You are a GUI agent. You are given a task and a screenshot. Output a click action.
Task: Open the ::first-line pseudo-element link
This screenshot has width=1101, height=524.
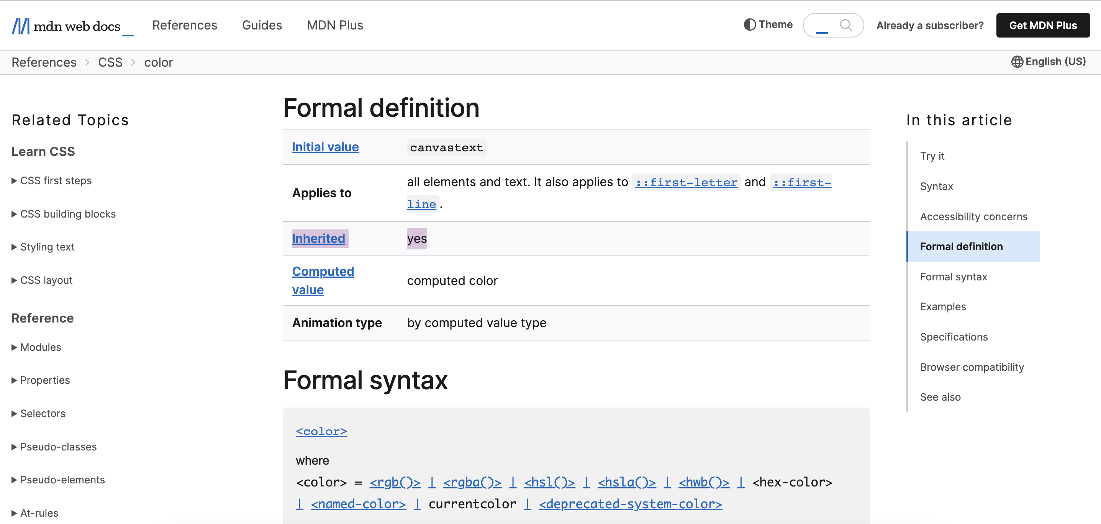(802, 182)
